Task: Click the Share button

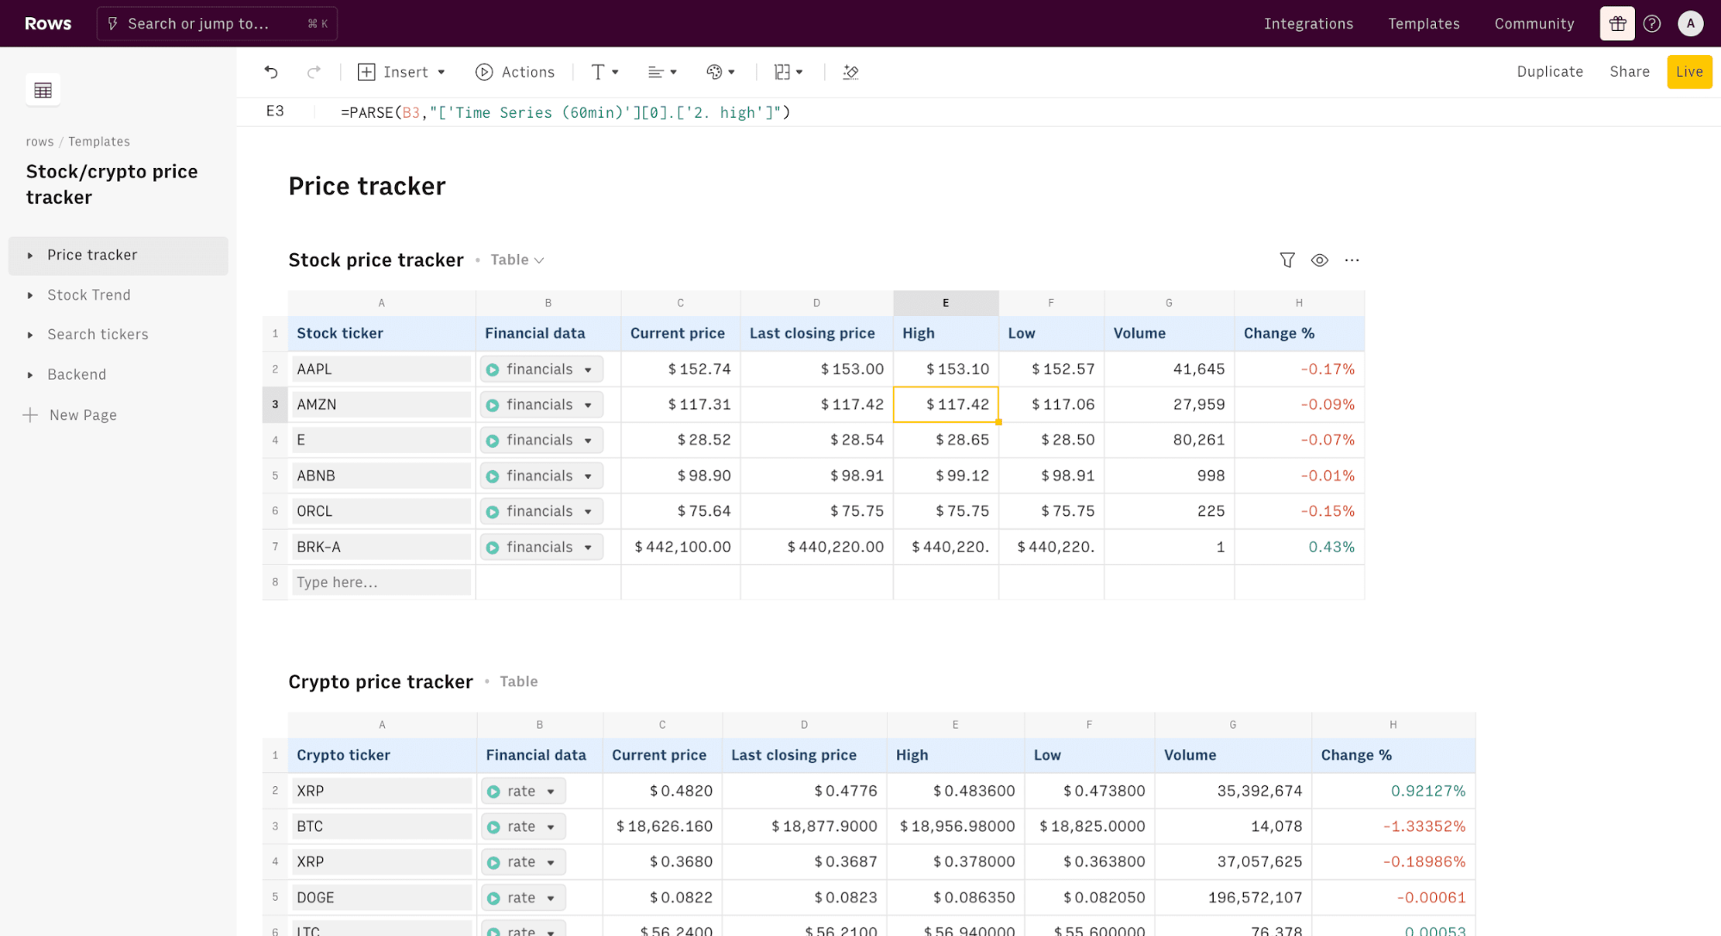Action: coord(1629,71)
